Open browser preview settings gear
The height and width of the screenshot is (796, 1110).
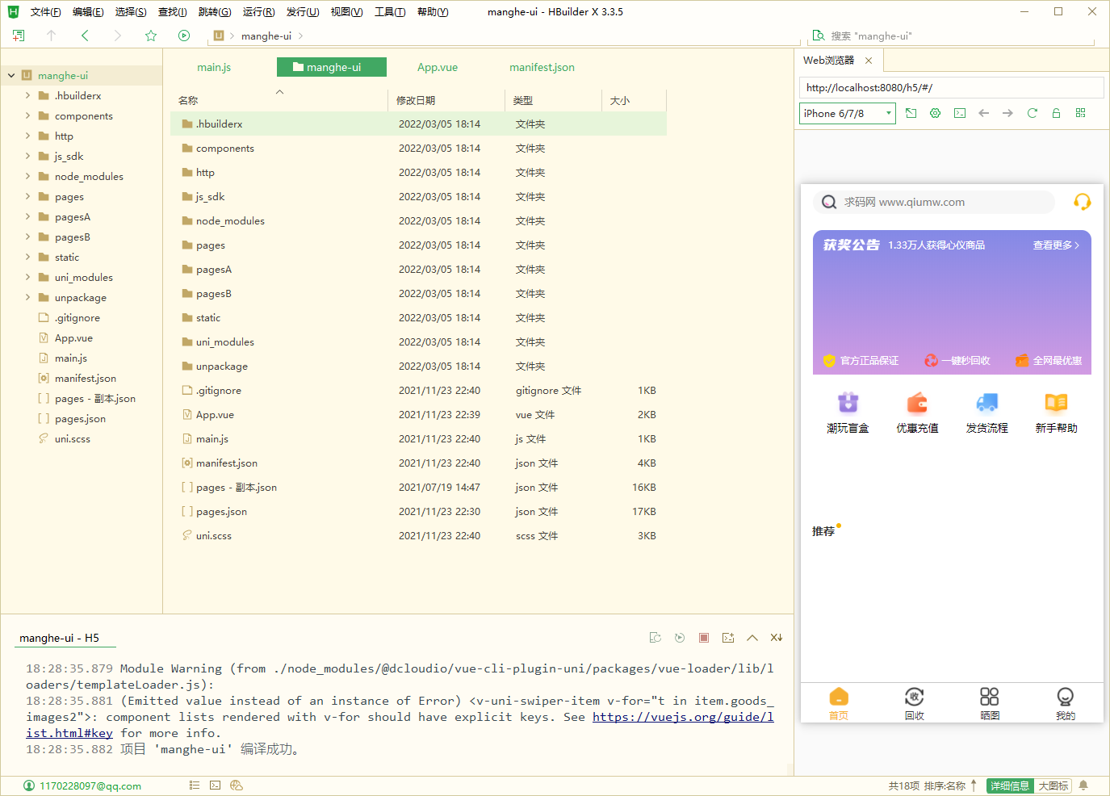click(x=935, y=113)
